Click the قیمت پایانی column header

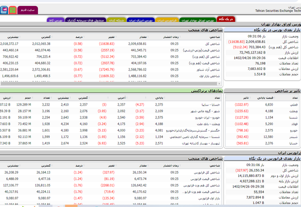(x=265, y=98)
